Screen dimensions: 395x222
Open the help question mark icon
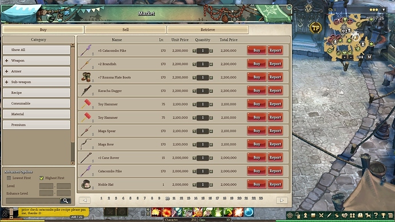[x=376, y=215]
